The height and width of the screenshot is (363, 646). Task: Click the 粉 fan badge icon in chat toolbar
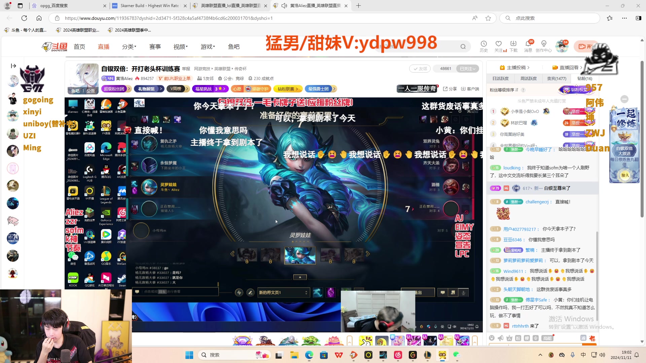(x=518, y=338)
